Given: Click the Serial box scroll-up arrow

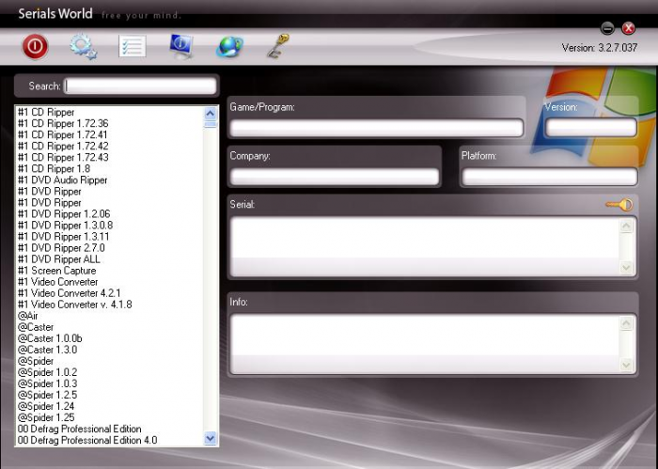Looking at the screenshot, I should (x=626, y=227).
